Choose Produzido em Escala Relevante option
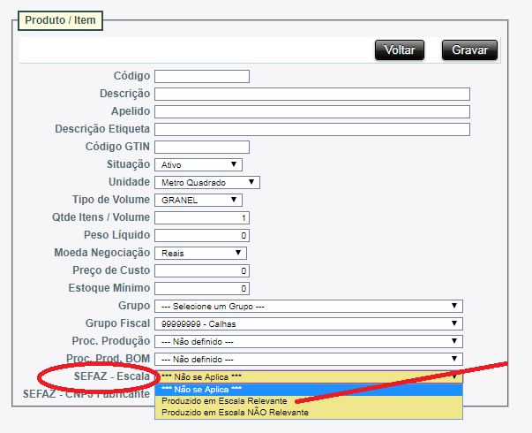532x433 pixels. coord(224,400)
